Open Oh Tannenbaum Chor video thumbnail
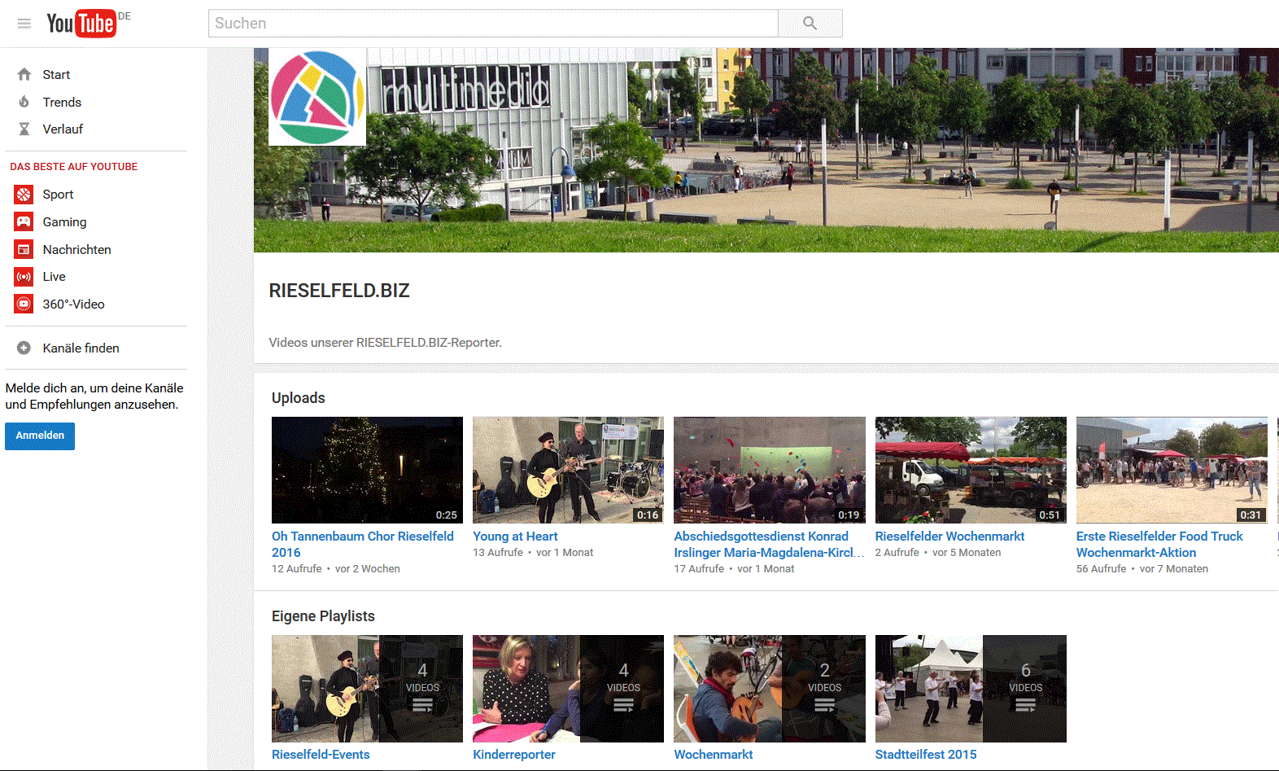The height and width of the screenshot is (771, 1279). (367, 470)
